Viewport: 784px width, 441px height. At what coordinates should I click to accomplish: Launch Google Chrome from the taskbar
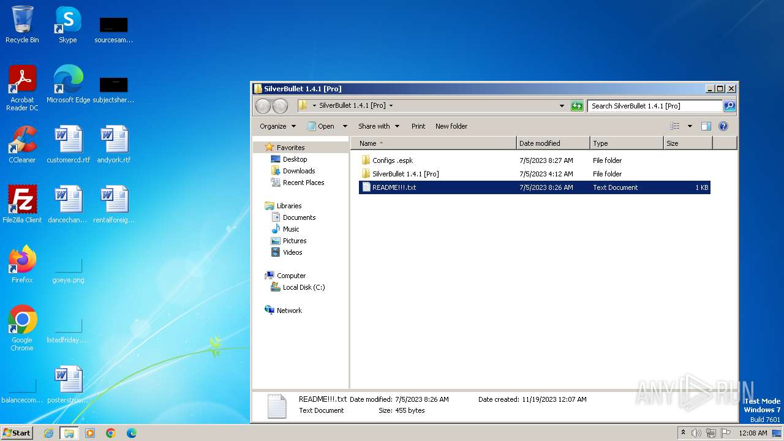click(111, 433)
